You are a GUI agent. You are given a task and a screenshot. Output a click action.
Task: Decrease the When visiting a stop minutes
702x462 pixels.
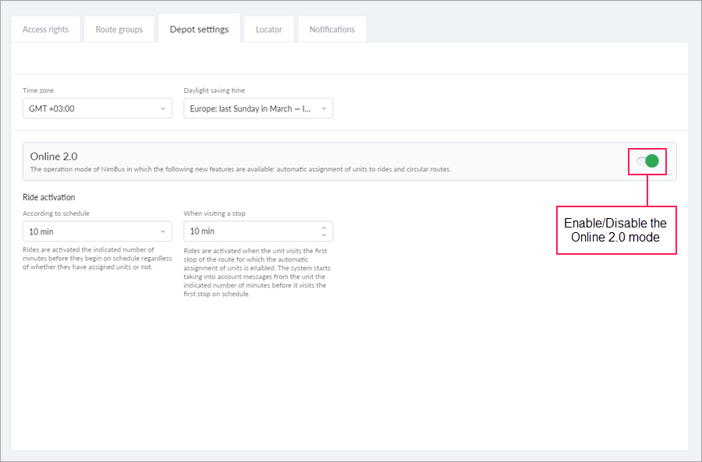tap(324, 235)
